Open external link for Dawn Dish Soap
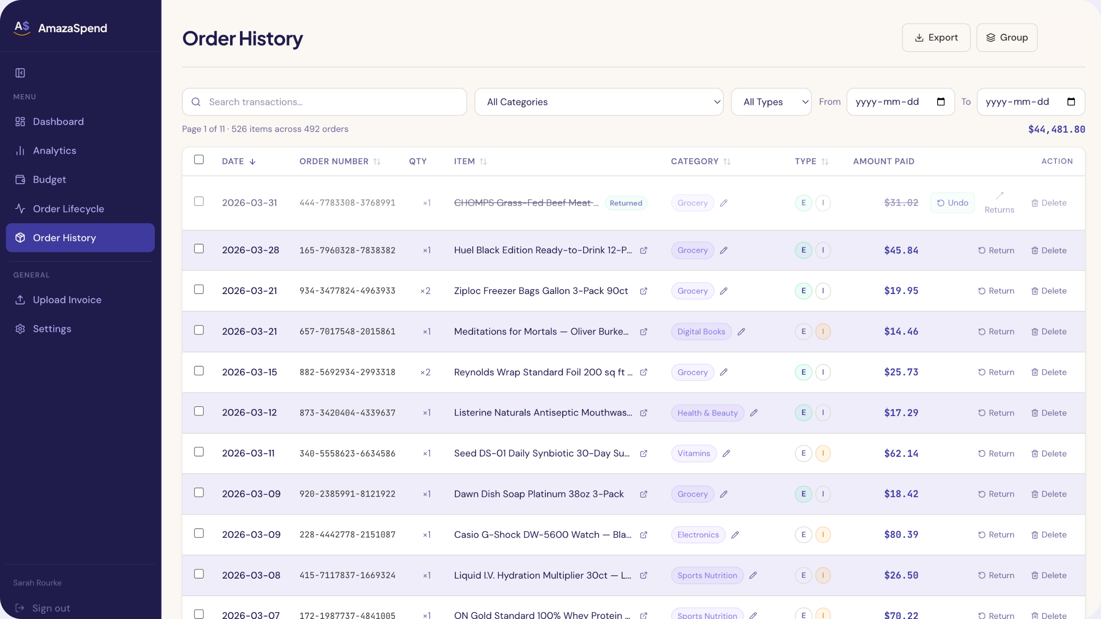This screenshot has width=1101, height=619. 643,494
